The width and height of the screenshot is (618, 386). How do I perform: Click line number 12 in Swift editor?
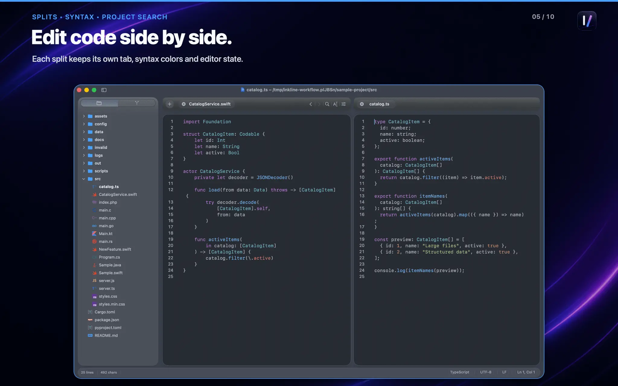[x=170, y=190]
